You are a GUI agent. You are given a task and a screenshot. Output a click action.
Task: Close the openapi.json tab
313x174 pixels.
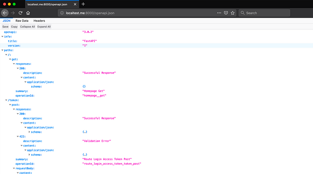tap(75, 4)
